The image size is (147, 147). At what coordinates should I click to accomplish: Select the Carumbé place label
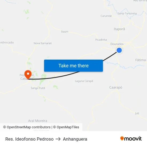(106, 16)
